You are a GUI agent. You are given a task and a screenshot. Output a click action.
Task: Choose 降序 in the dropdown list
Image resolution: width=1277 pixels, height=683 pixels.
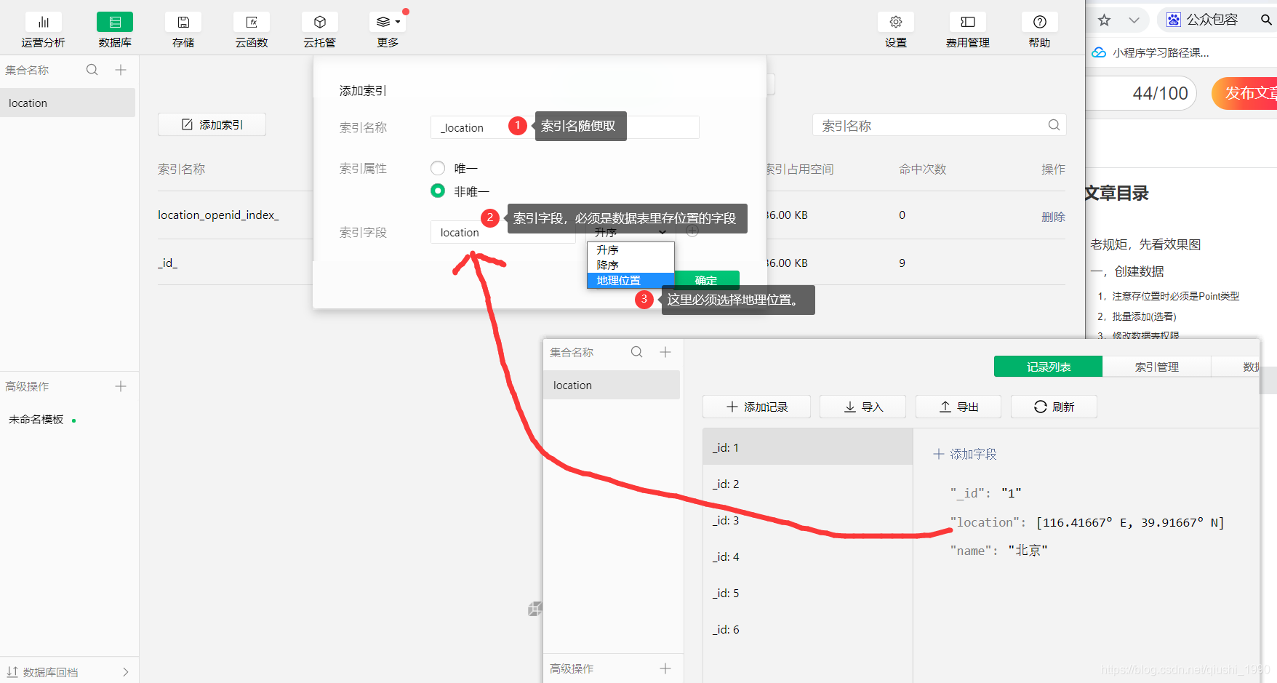pos(631,265)
